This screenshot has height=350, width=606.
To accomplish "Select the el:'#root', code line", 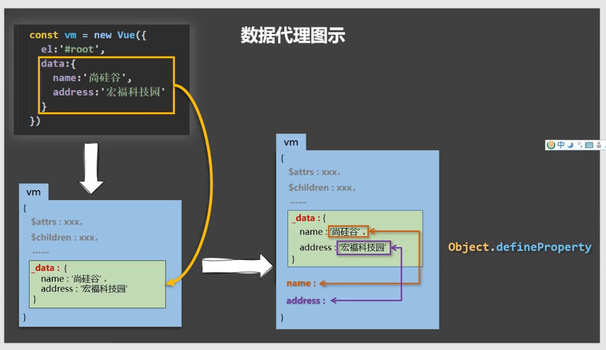I will tap(73, 49).
